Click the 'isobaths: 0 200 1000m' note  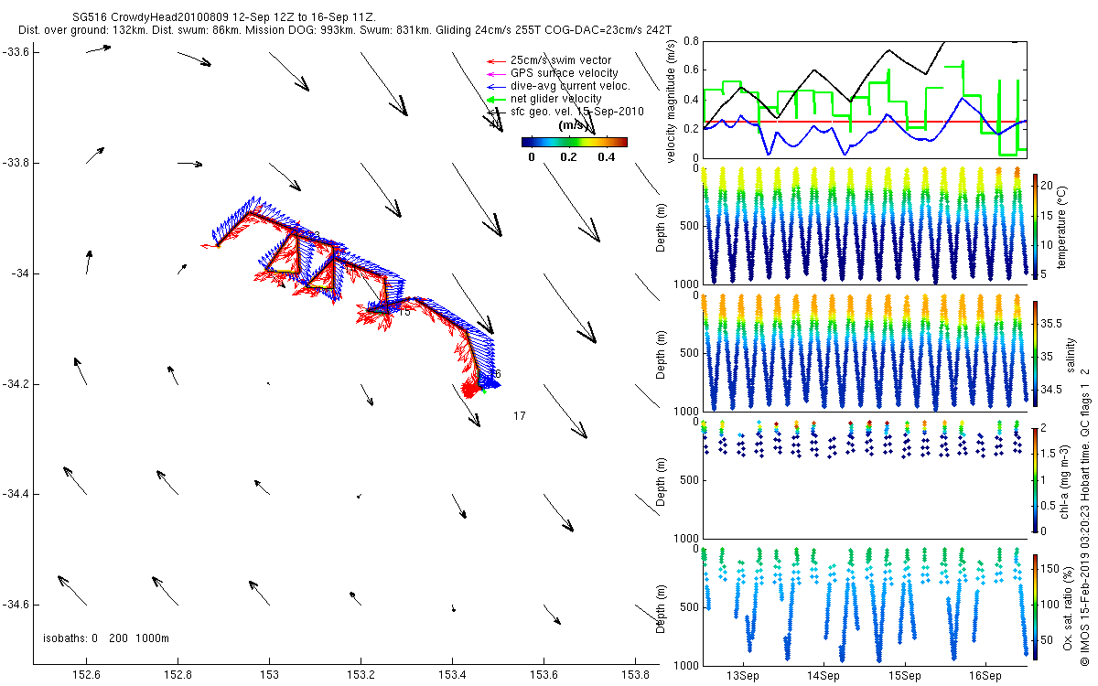[106, 638]
